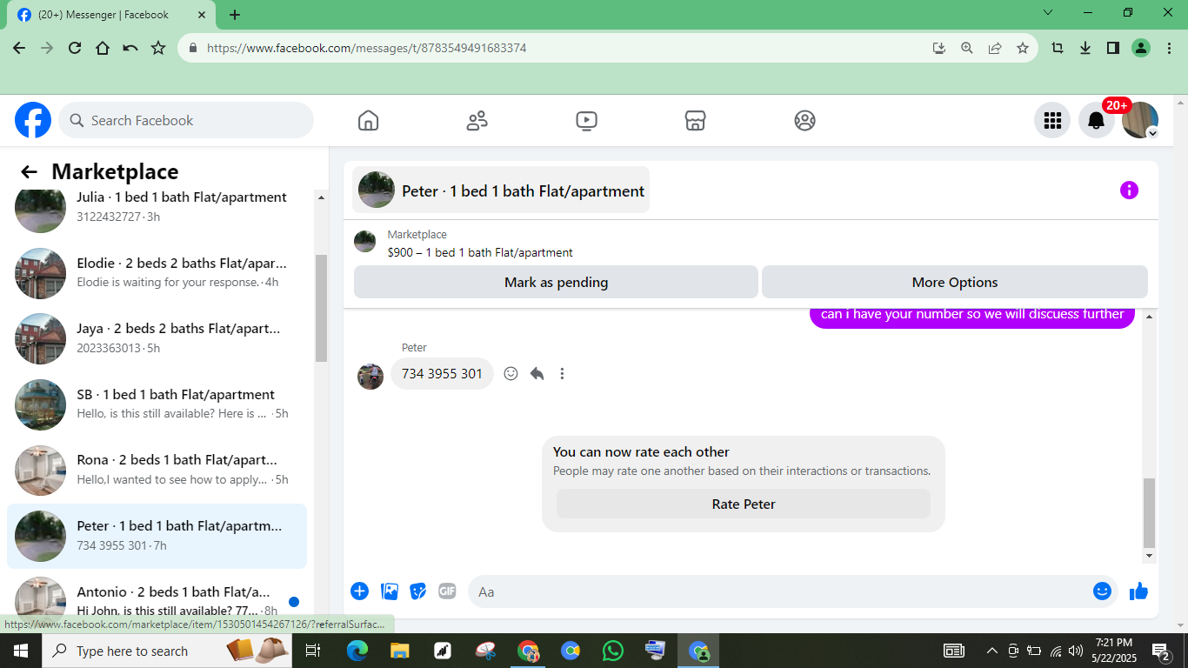
Task: Open the share icon in the address bar
Action: (995, 49)
